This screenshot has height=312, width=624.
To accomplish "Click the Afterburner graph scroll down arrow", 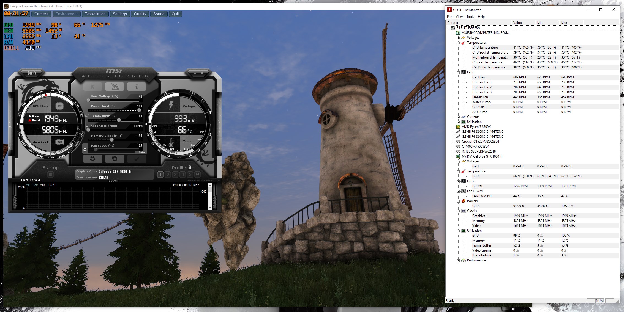I will [x=210, y=208].
